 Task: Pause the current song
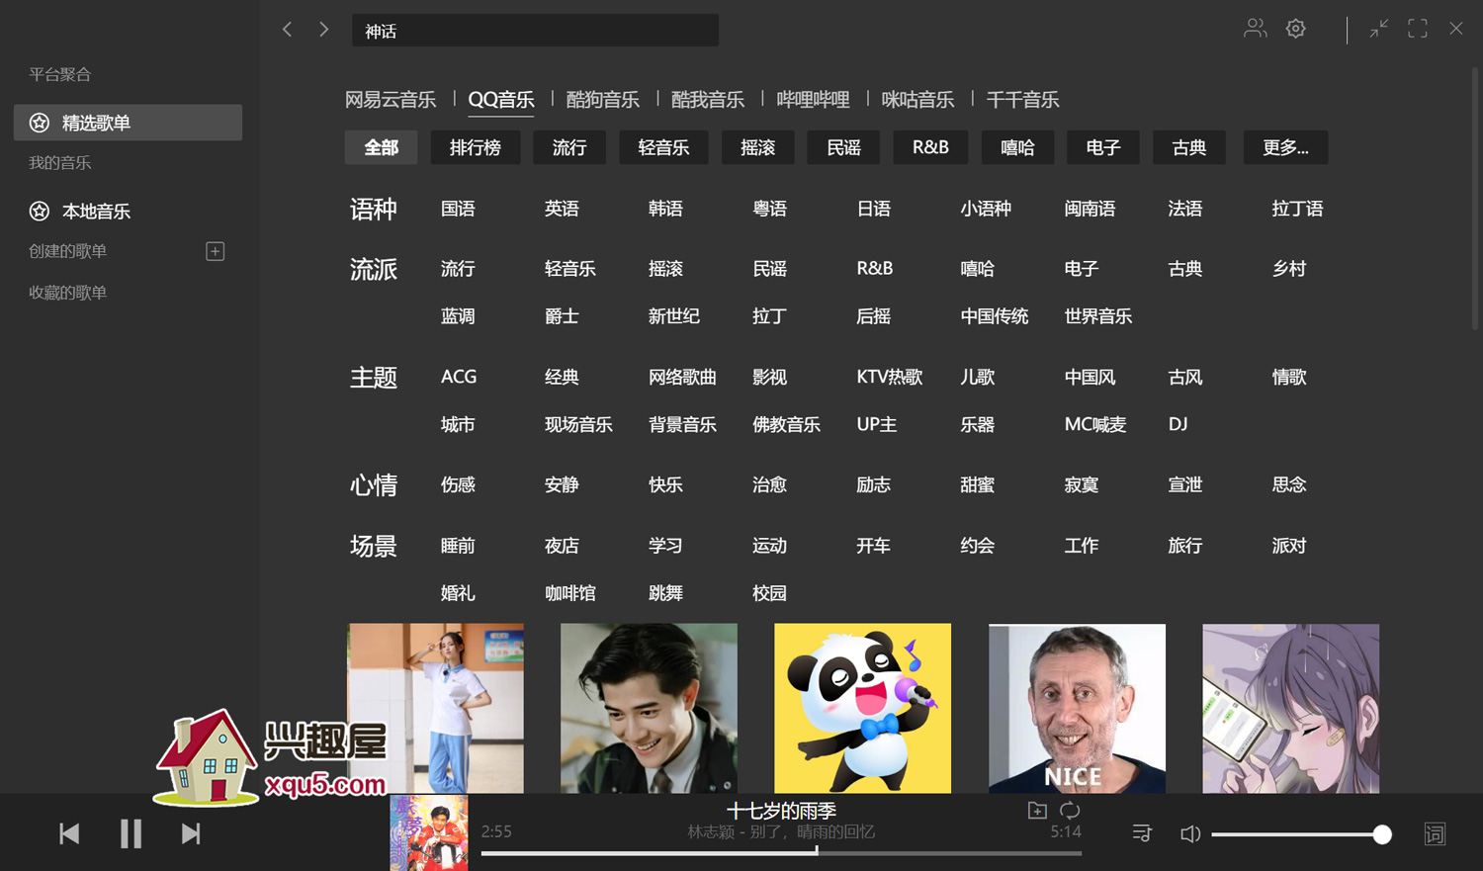(x=131, y=833)
